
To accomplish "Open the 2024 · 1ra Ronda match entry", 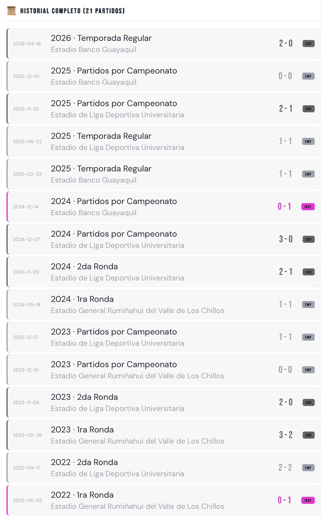I will [x=163, y=305].
